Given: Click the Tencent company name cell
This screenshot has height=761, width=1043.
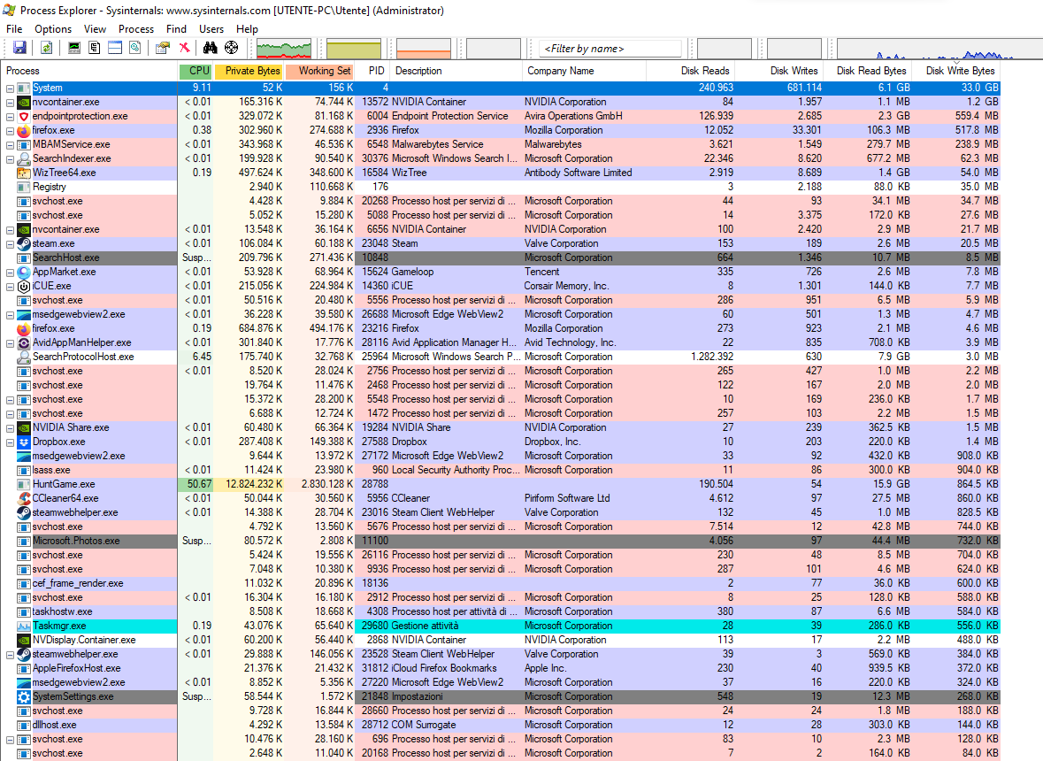Looking at the screenshot, I should tap(542, 272).
